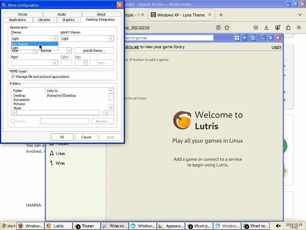
Task: Open the About tab
Action: pyautogui.click(x=101, y=14)
